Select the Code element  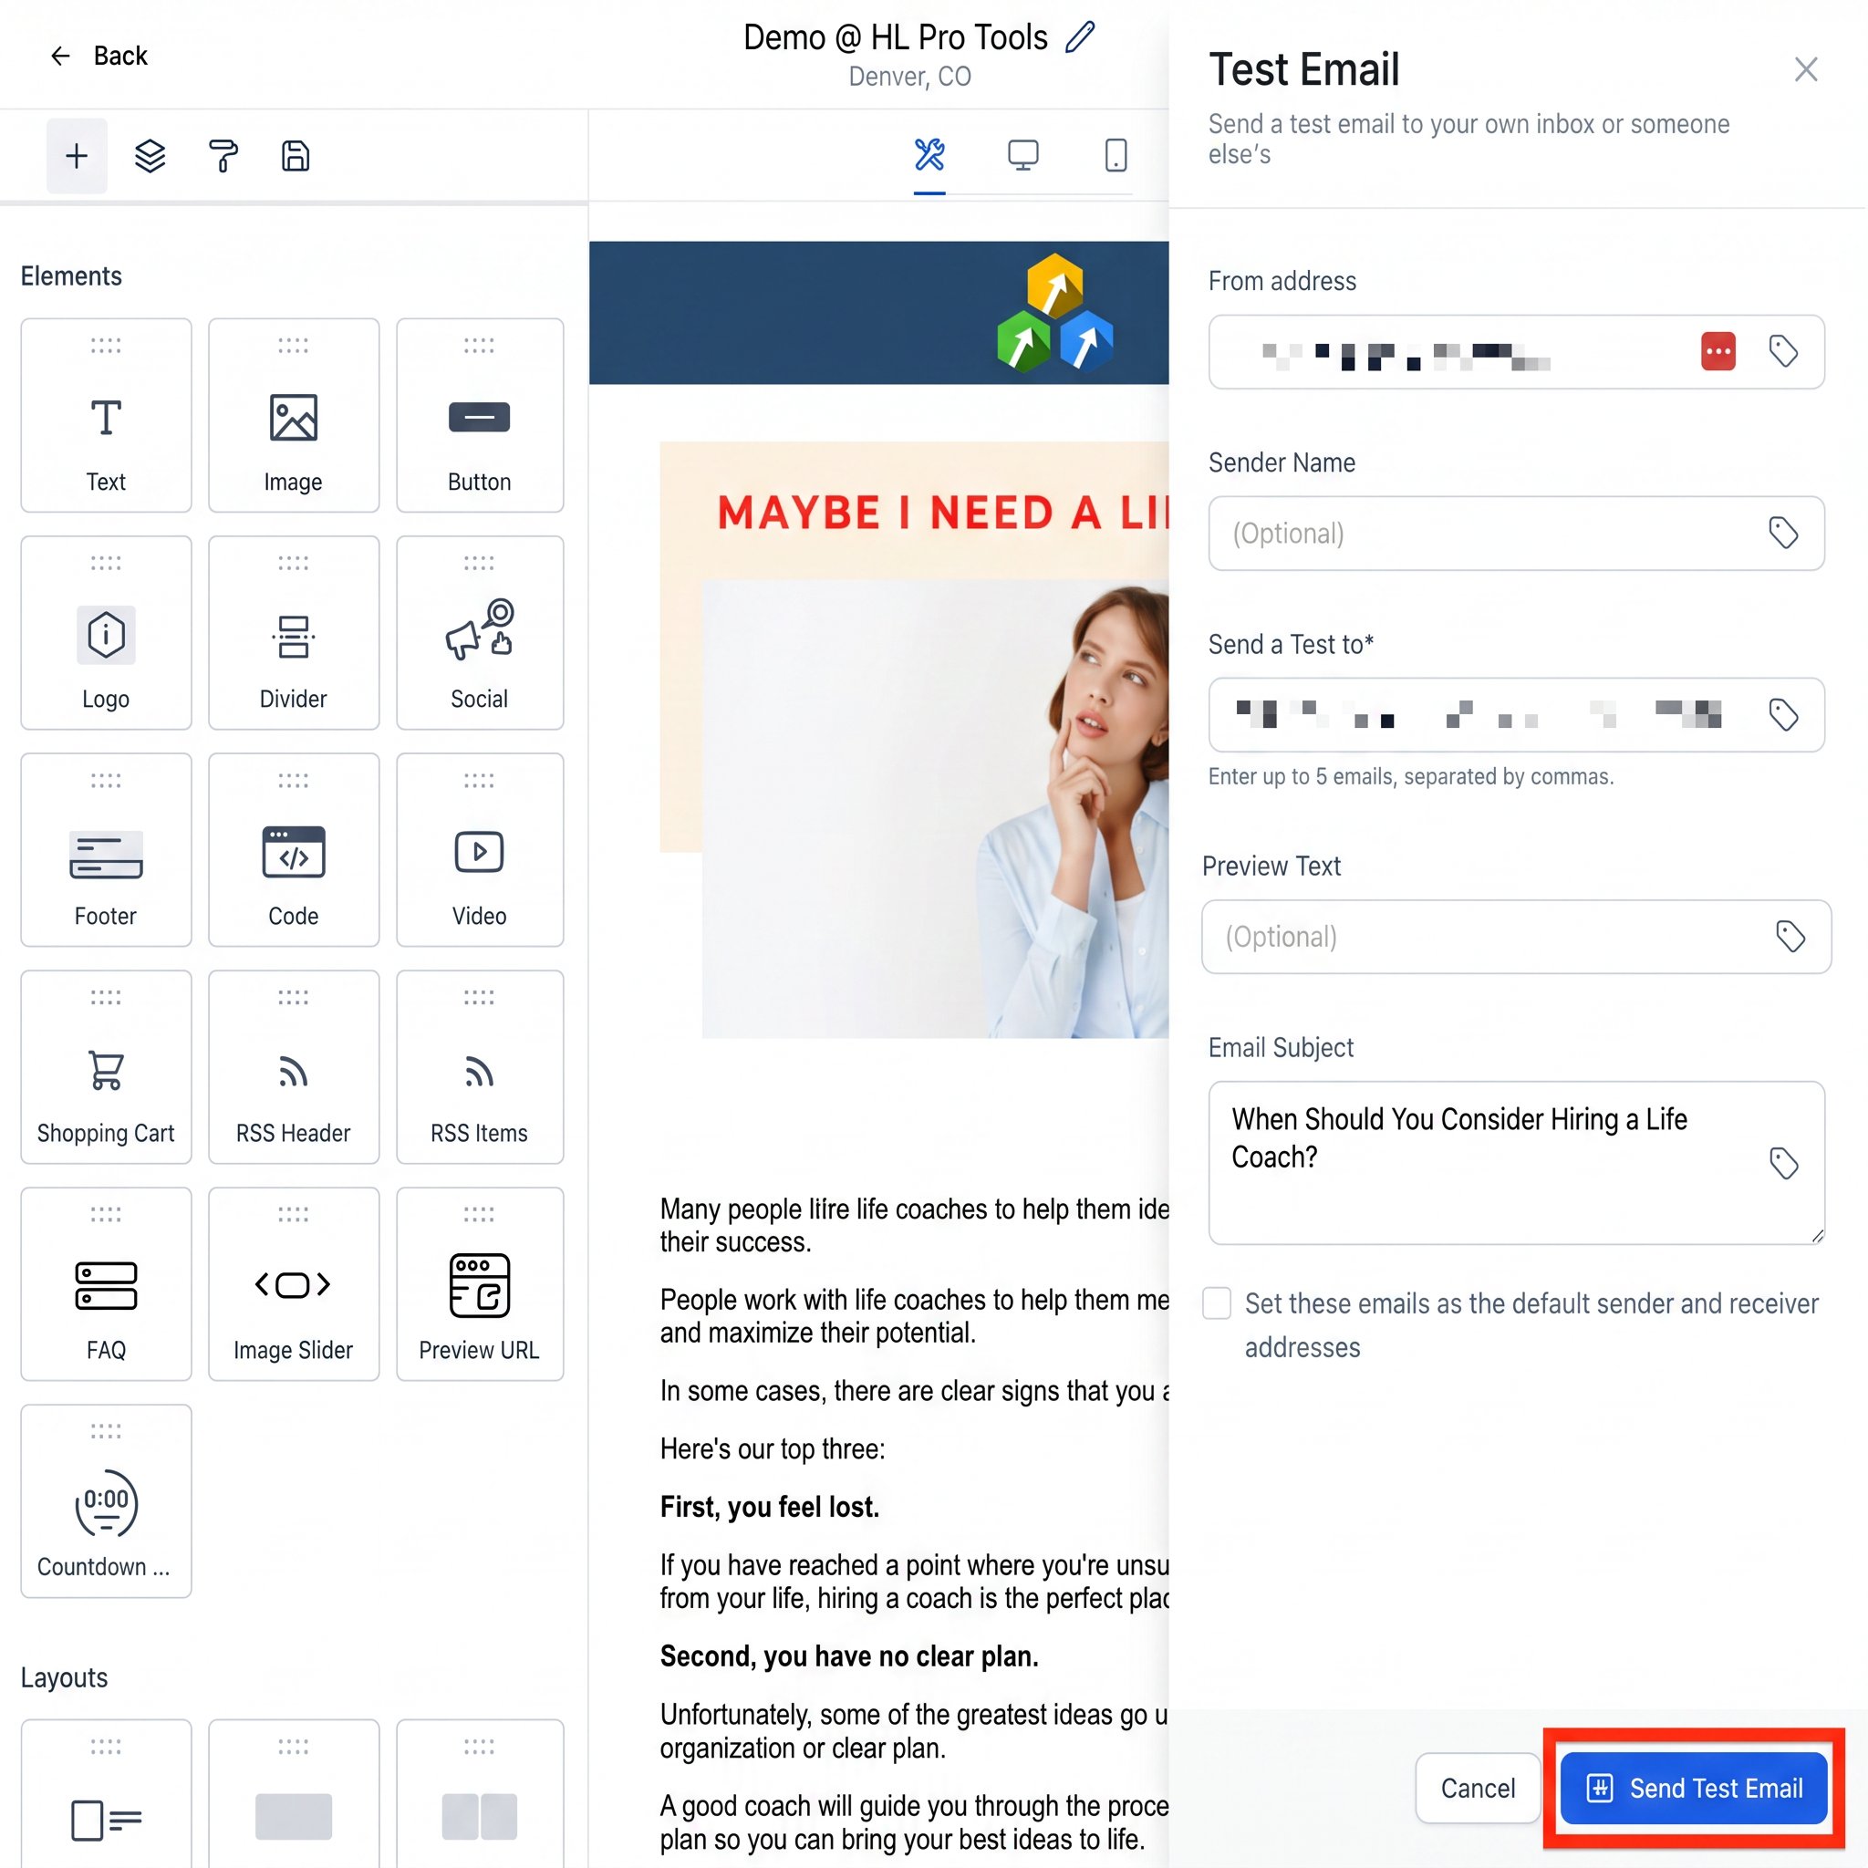point(294,850)
